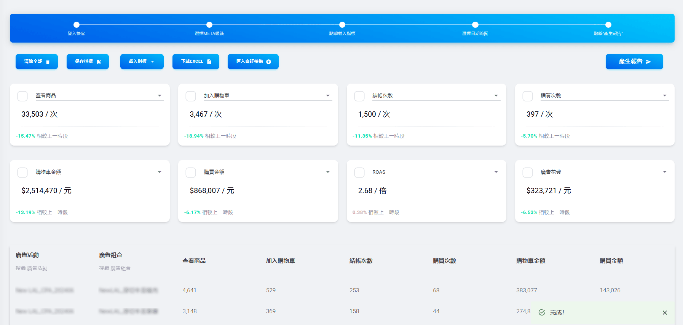Screen dimensions: 683x325
Task: Expand the 購買金額 card dropdown
Action: coord(328,172)
